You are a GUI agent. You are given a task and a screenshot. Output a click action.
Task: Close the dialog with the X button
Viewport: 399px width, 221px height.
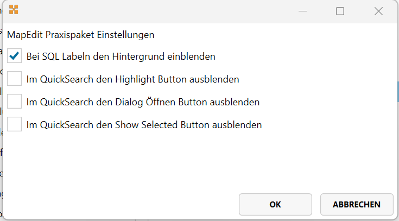[x=379, y=11]
